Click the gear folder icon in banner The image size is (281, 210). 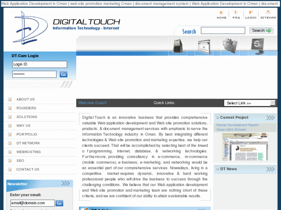(230, 46)
